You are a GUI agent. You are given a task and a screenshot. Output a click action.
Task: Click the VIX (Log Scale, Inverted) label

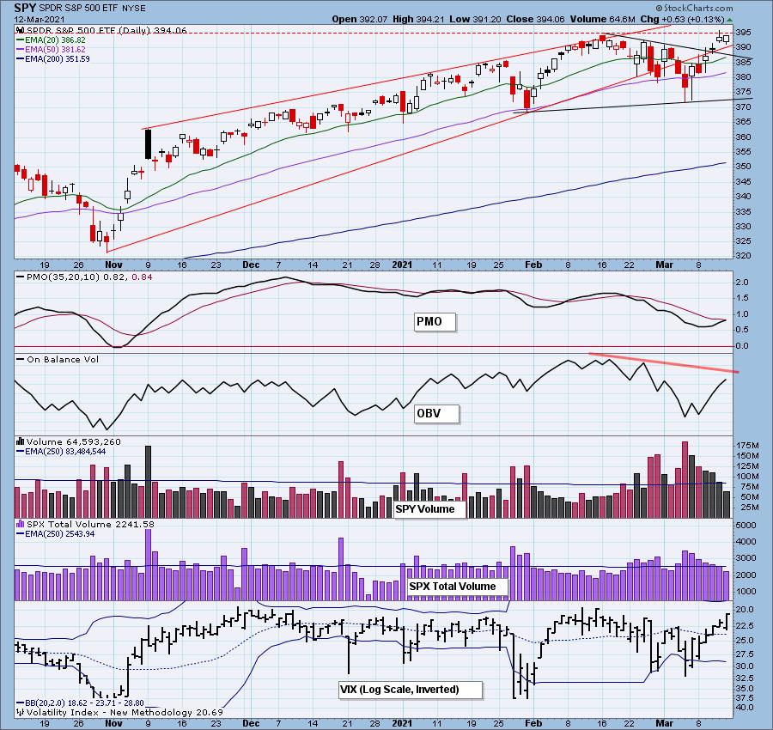click(411, 689)
